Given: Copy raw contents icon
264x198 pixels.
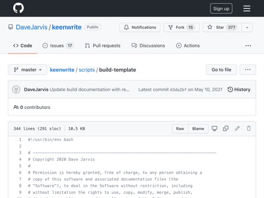Looking at the screenshot, I should pyautogui.click(x=226, y=128).
